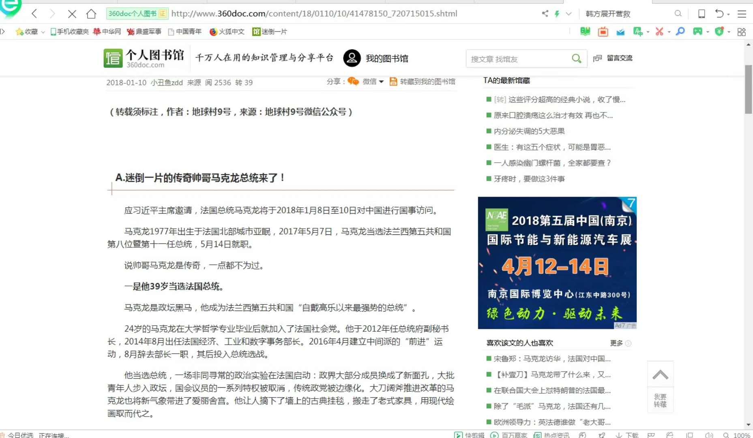753x438 pixels.
Task: Click the red scissors screenshot icon
Action: pos(659,32)
